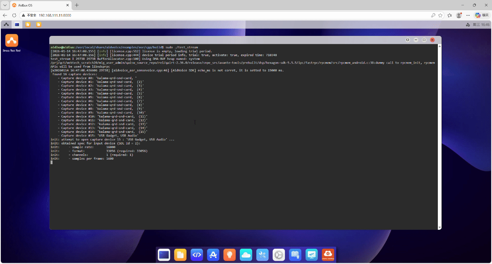Launch Ubuntu Desktop from the dock

[328, 255]
